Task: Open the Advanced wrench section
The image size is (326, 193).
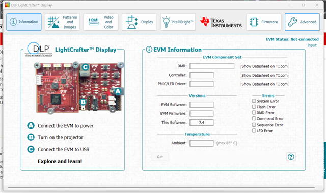Action: pos(302,22)
